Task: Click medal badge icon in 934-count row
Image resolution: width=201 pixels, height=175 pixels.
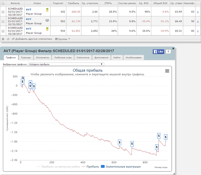Action: click(x=47, y=29)
